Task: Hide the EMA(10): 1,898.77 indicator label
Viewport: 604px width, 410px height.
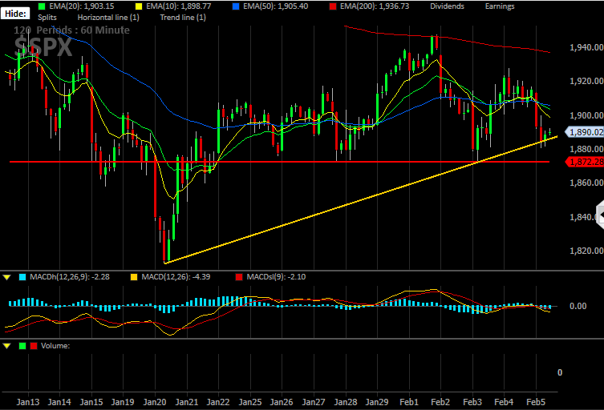Action: click(178, 6)
